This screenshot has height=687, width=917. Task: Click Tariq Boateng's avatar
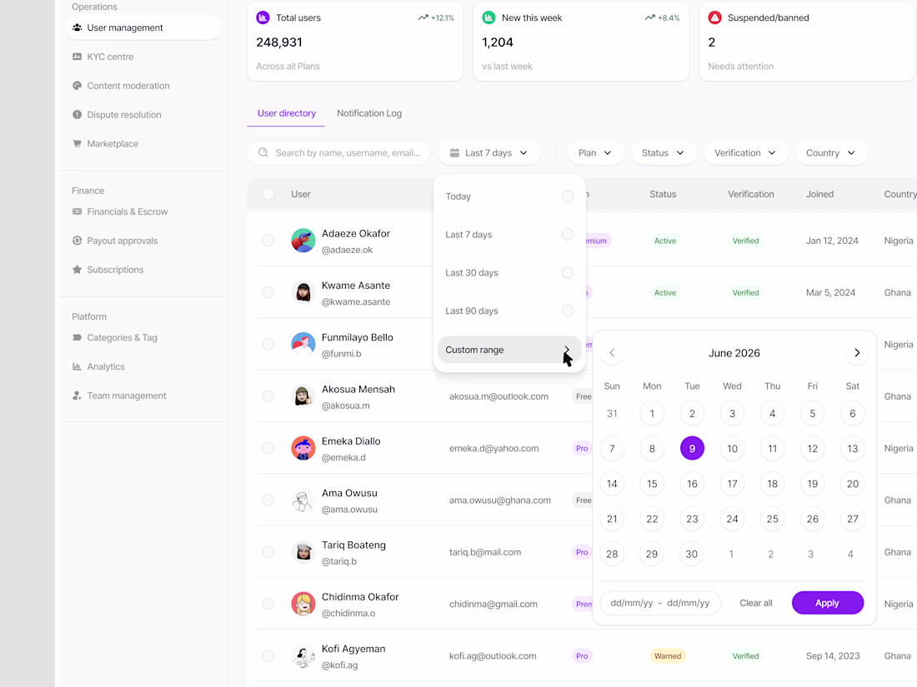(303, 552)
